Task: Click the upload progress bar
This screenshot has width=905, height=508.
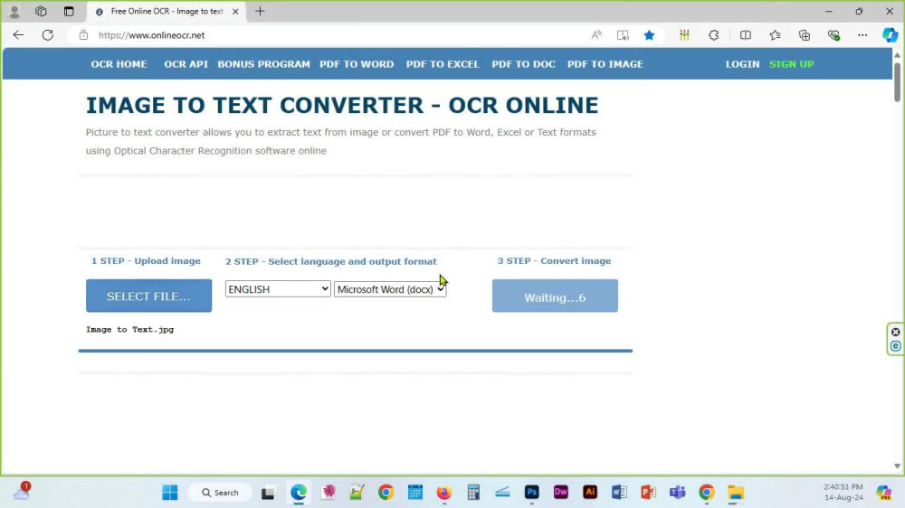Action: click(x=356, y=351)
